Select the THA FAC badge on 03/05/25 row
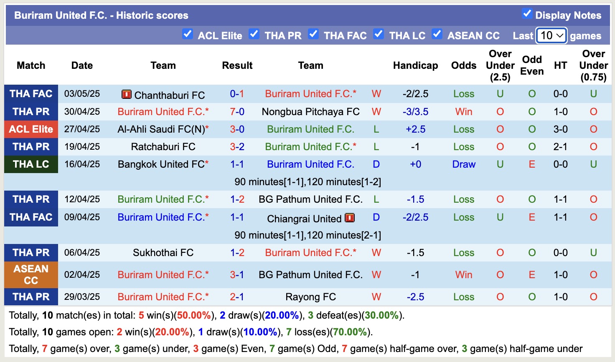The image size is (615, 362). (x=31, y=94)
